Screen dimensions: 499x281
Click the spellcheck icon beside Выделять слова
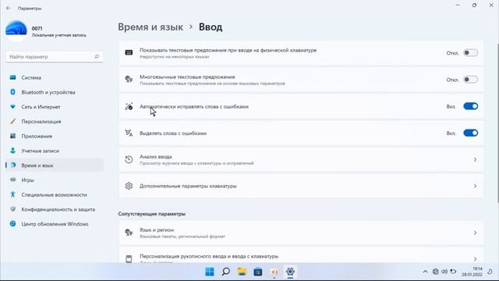point(129,133)
